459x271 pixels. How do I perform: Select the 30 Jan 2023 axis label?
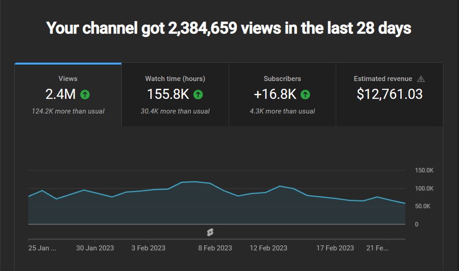(x=95, y=248)
